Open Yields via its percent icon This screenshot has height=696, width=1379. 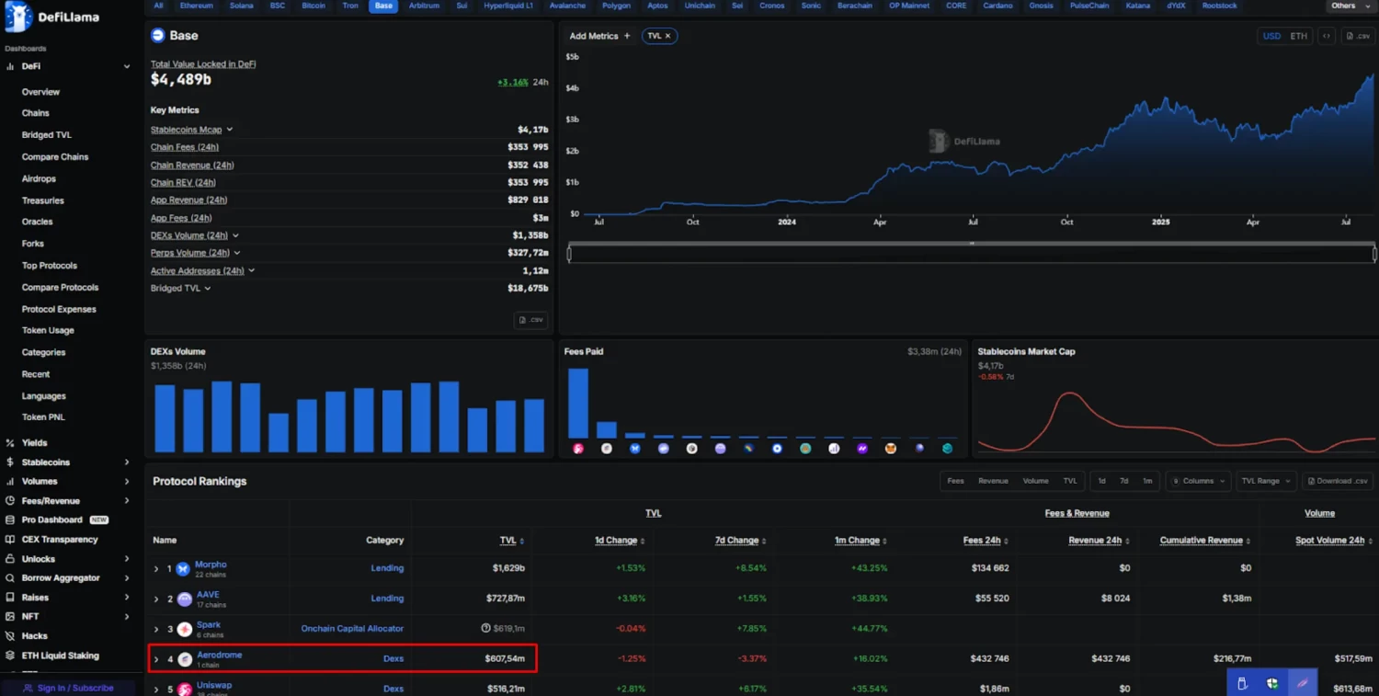click(x=10, y=443)
